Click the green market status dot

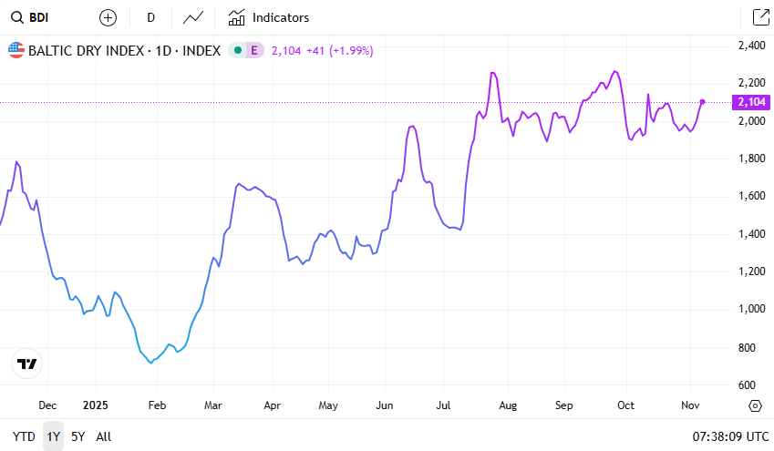[x=237, y=50]
